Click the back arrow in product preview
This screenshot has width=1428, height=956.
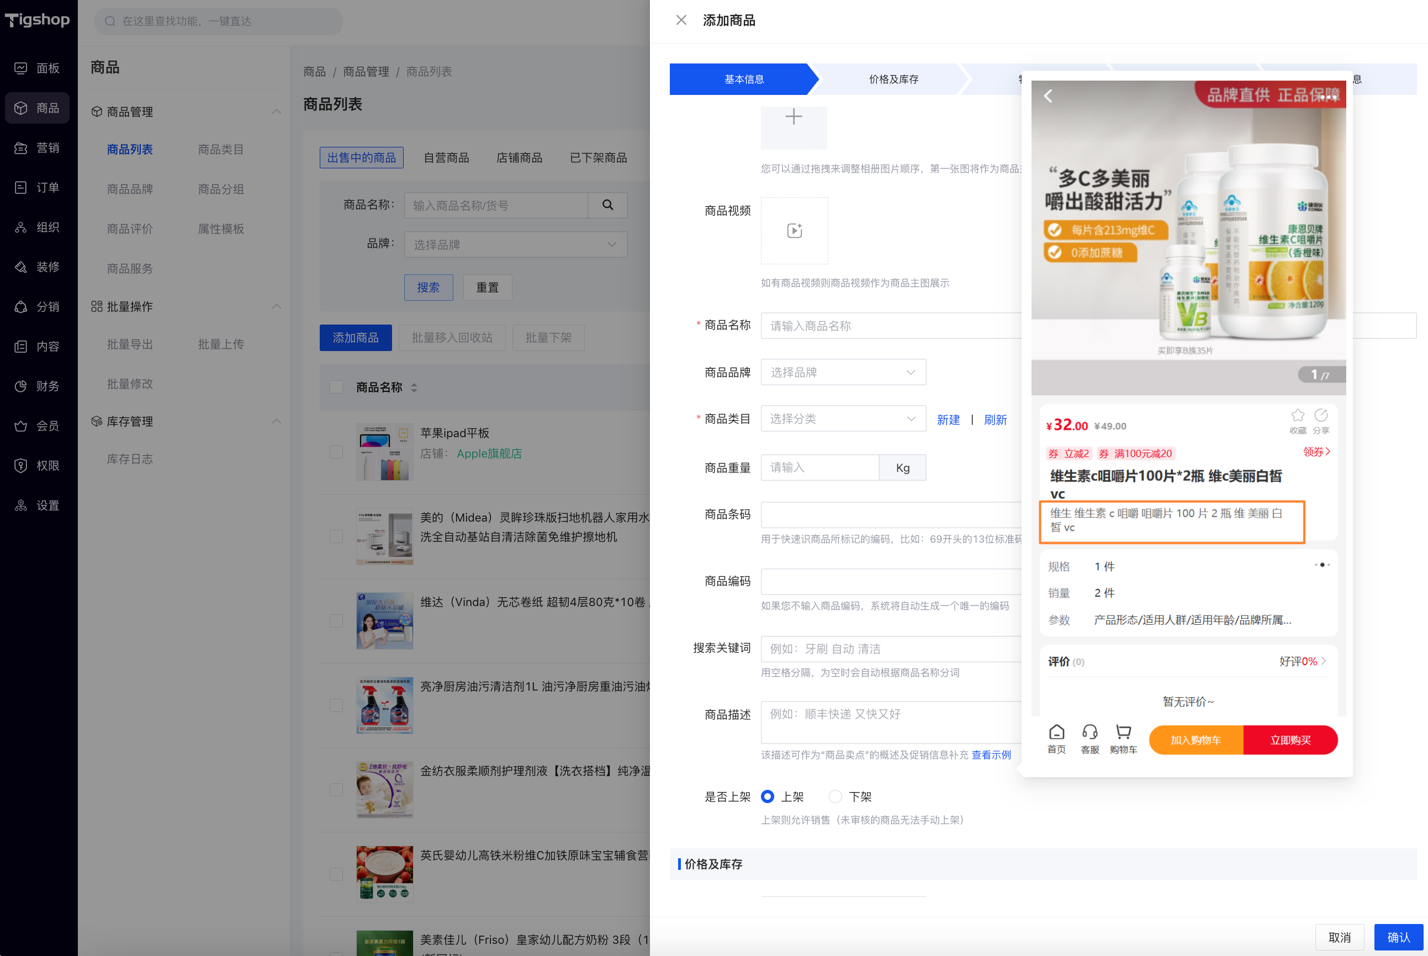tap(1048, 95)
